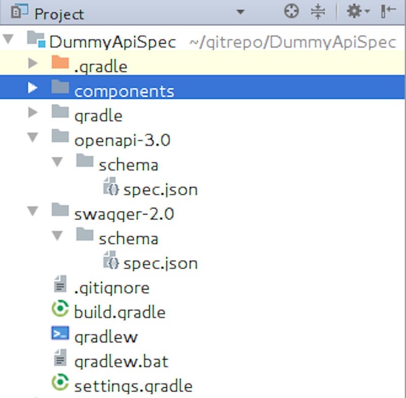This screenshot has width=406, height=398.
Task: Collapse the DummyApiSpec root node
Action: tap(9, 39)
